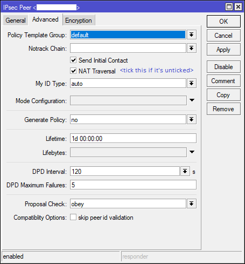
Task: Open the DPD Interval dropdown arrow
Action: [x=185, y=171]
